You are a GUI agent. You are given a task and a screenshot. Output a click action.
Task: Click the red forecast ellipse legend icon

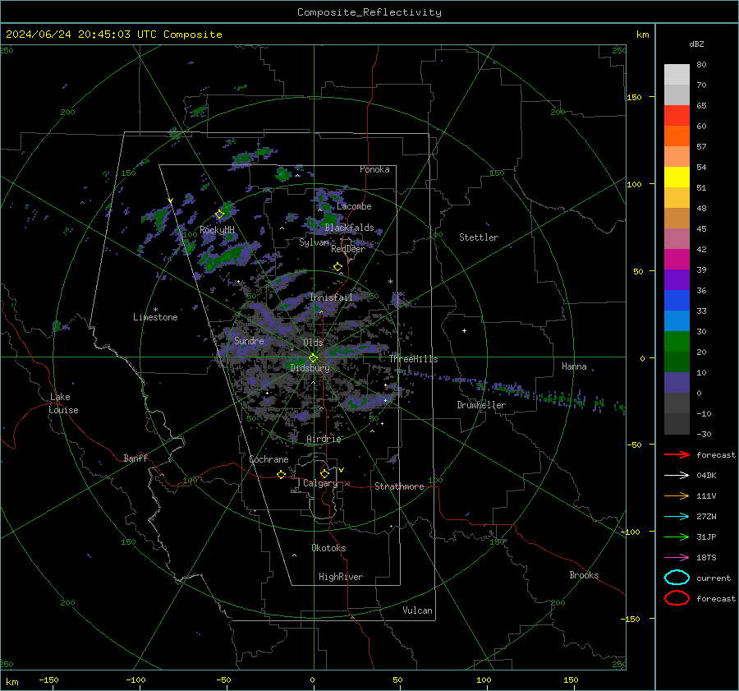coord(677,598)
